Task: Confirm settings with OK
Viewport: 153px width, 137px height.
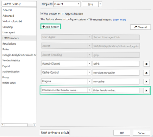Action: (122, 133)
